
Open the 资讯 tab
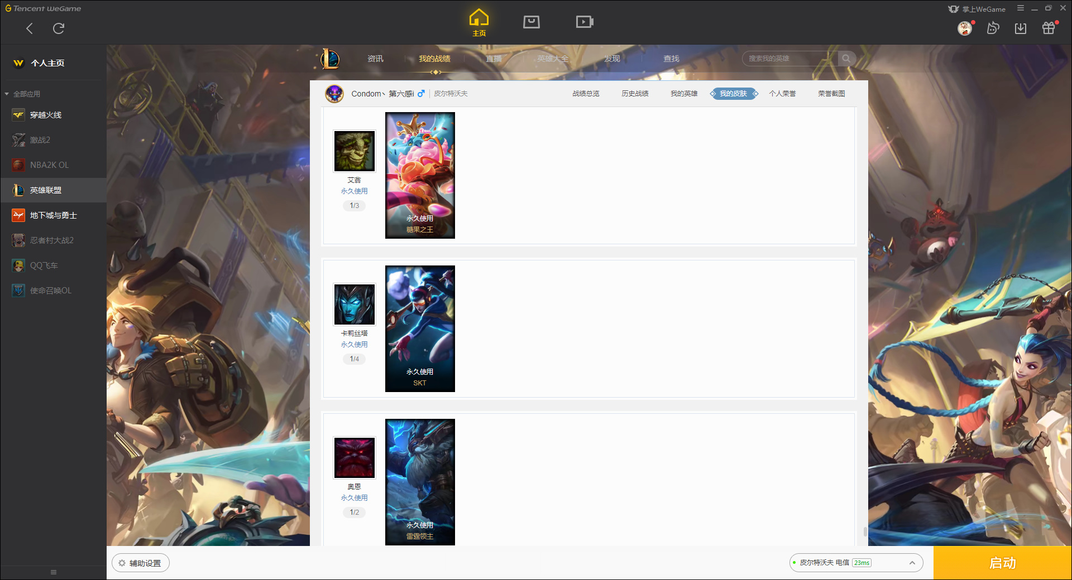click(x=375, y=59)
